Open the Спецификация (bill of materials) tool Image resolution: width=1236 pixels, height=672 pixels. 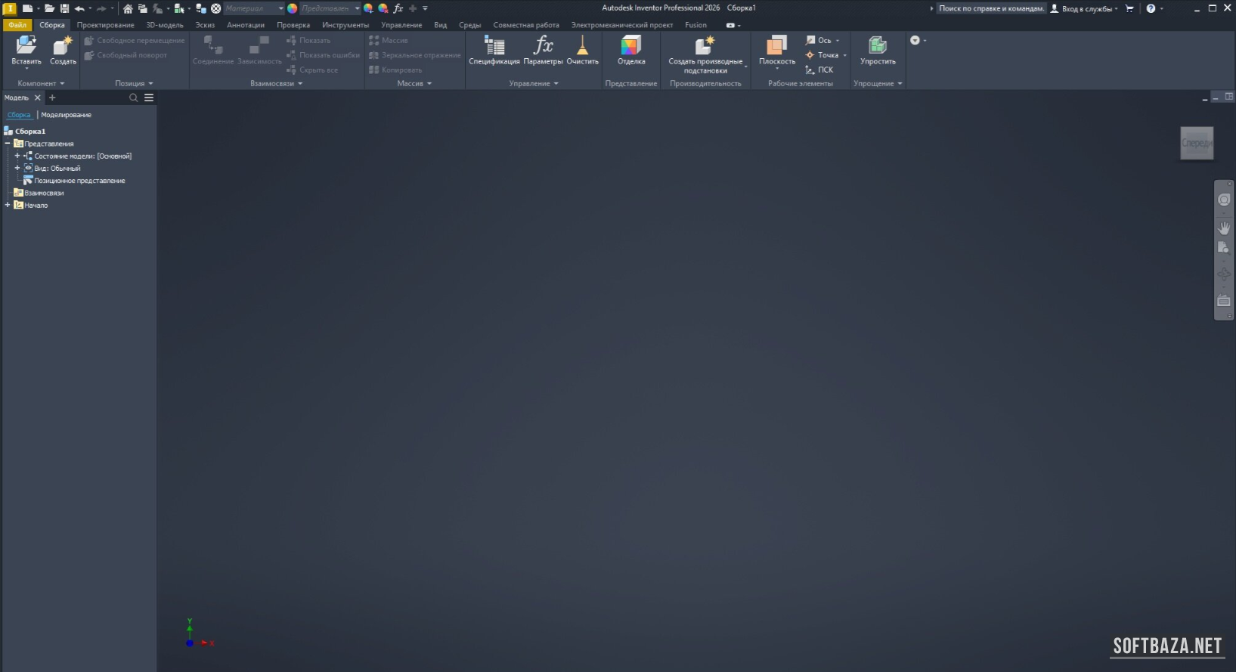point(494,47)
